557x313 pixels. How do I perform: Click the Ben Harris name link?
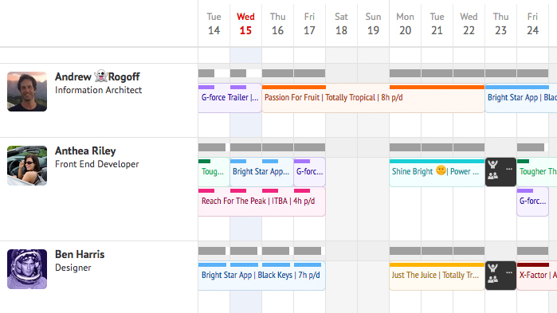(x=80, y=254)
